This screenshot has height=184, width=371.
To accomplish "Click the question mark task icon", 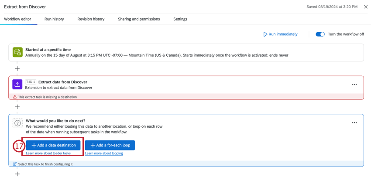I will (17, 123).
